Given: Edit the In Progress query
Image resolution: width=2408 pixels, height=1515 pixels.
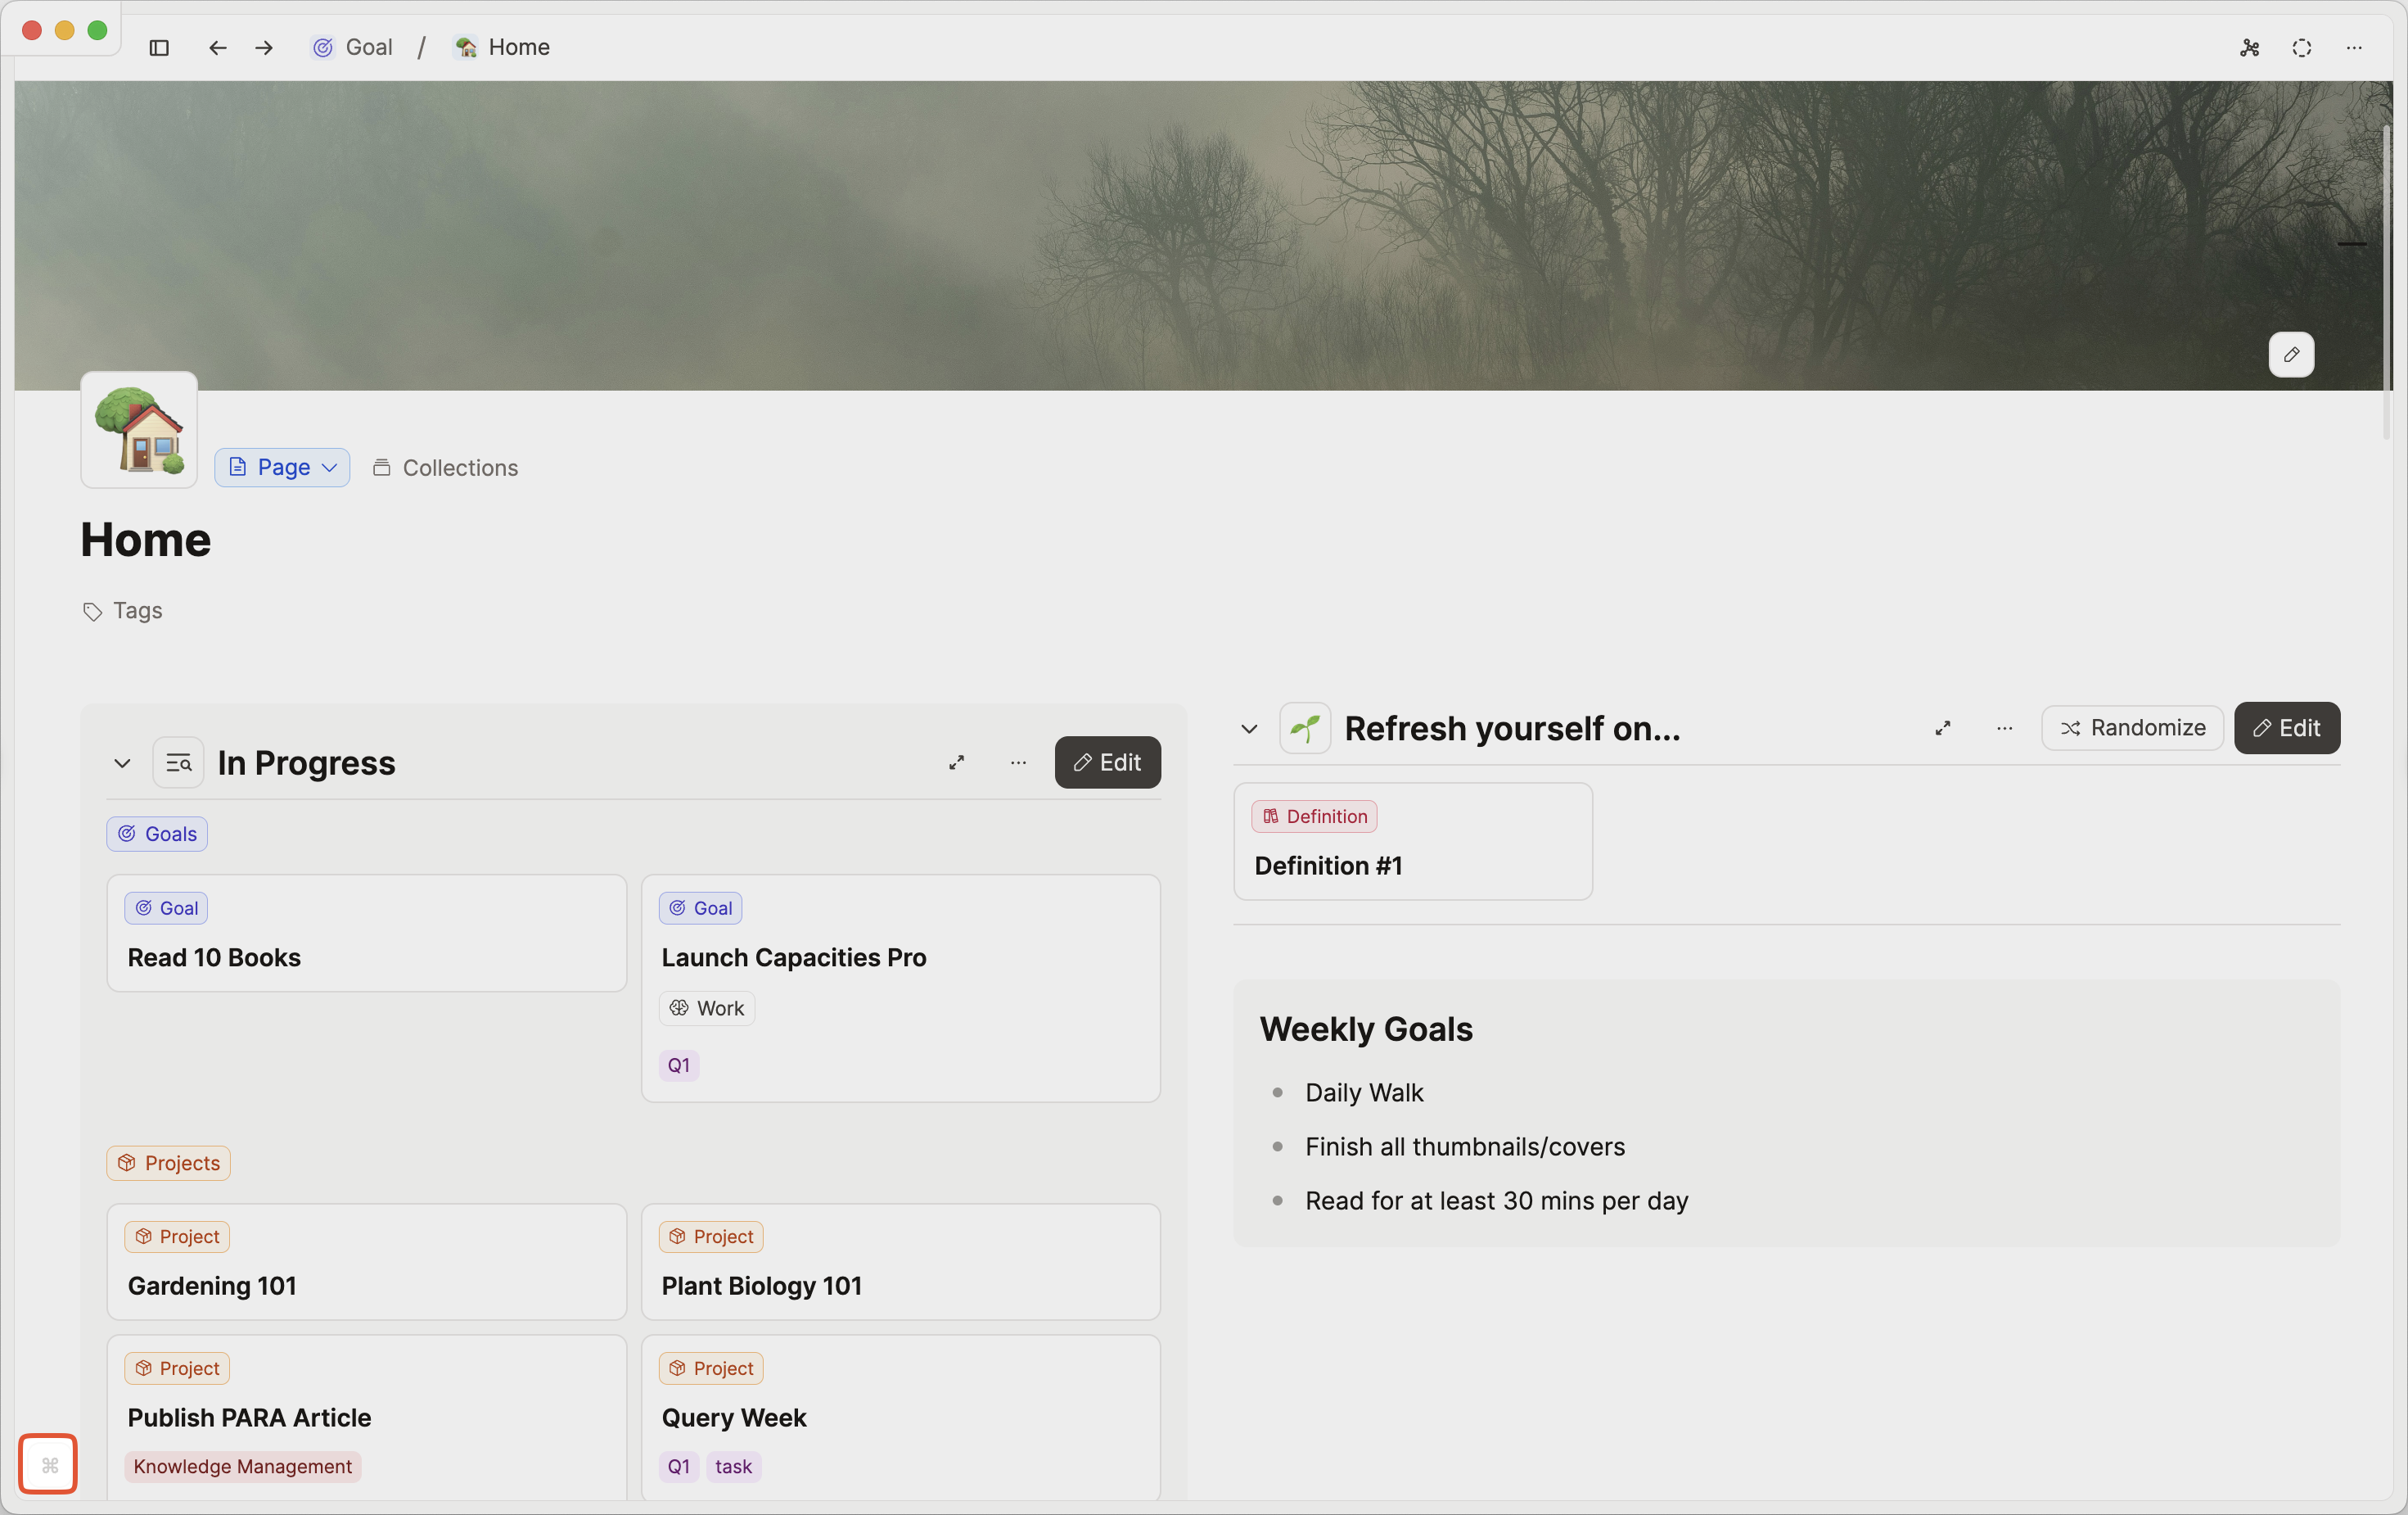Looking at the screenshot, I should coord(1107,762).
